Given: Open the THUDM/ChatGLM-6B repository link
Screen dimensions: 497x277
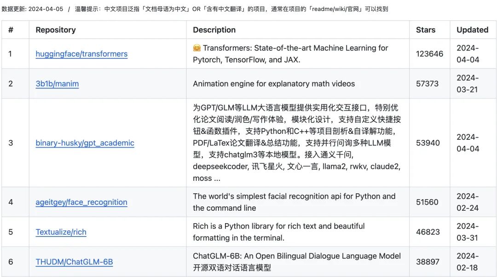Looking at the screenshot, I should point(74,262).
